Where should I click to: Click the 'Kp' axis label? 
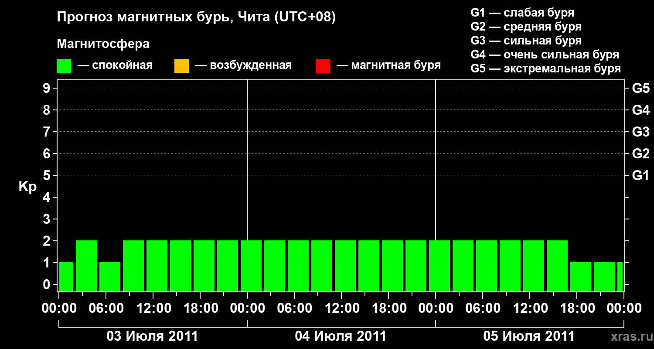(x=27, y=187)
